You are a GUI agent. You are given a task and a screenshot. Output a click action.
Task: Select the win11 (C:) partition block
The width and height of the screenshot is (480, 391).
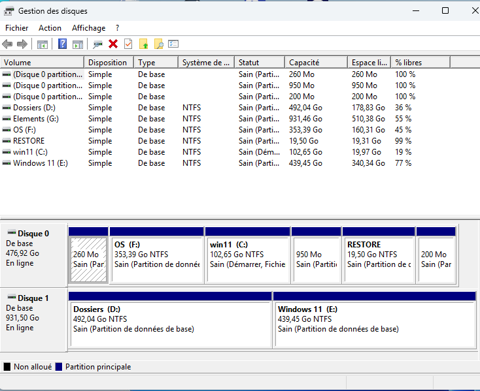click(247, 259)
